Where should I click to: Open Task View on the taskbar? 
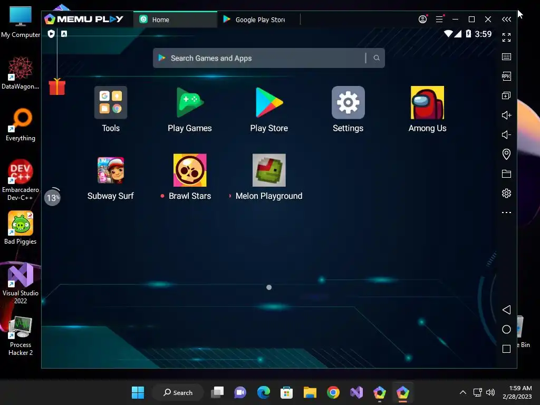tap(217, 392)
